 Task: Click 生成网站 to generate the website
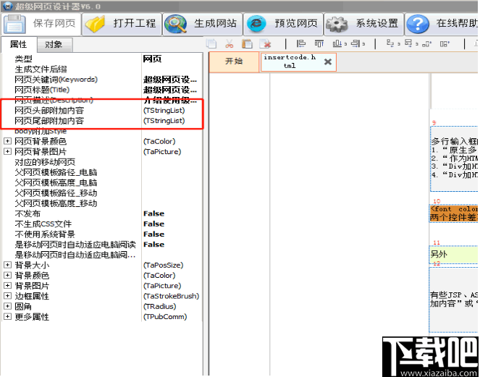point(203,24)
